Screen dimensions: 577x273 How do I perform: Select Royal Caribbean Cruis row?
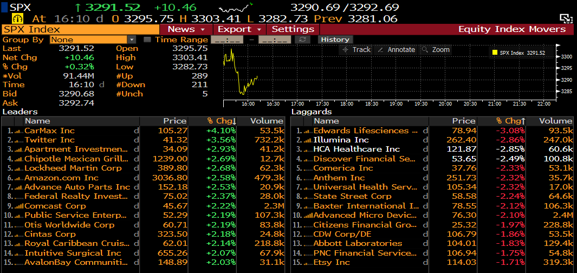pyautogui.click(x=143, y=244)
